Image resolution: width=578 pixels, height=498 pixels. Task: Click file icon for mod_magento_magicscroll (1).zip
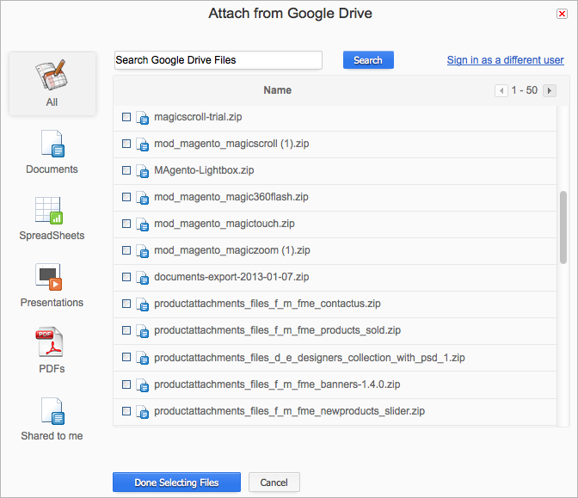pos(142,144)
